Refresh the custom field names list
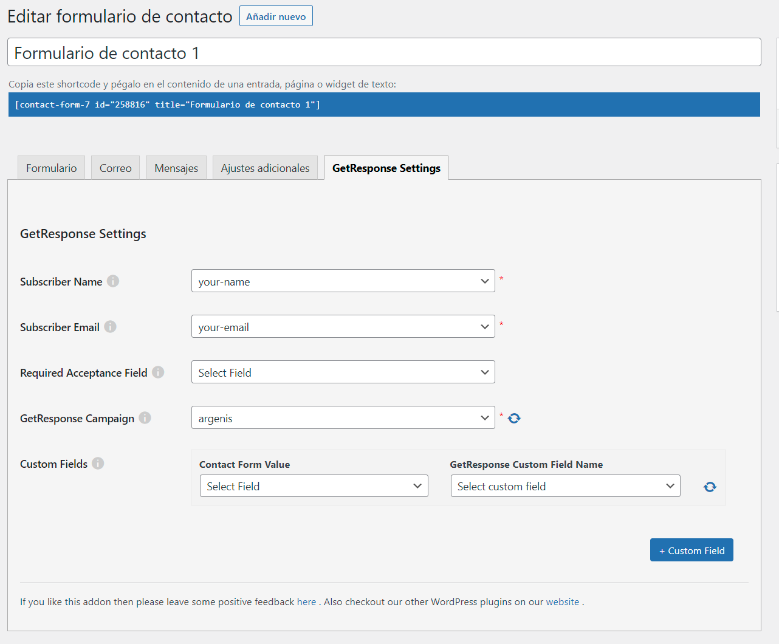 point(710,487)
